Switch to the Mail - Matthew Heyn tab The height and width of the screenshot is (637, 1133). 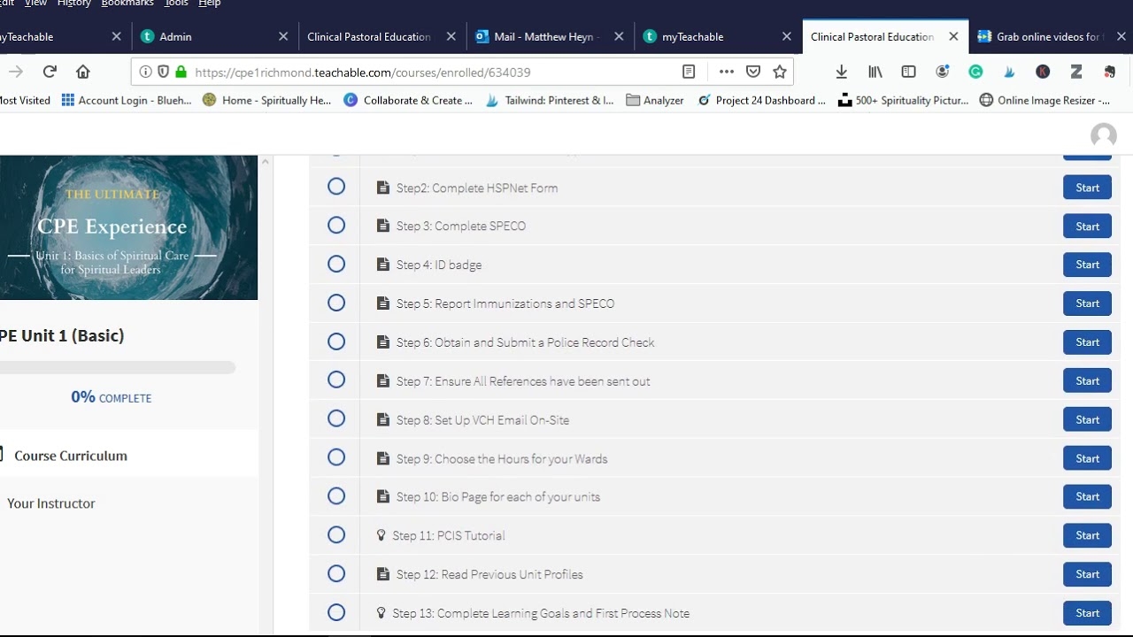tap(546, 36)
